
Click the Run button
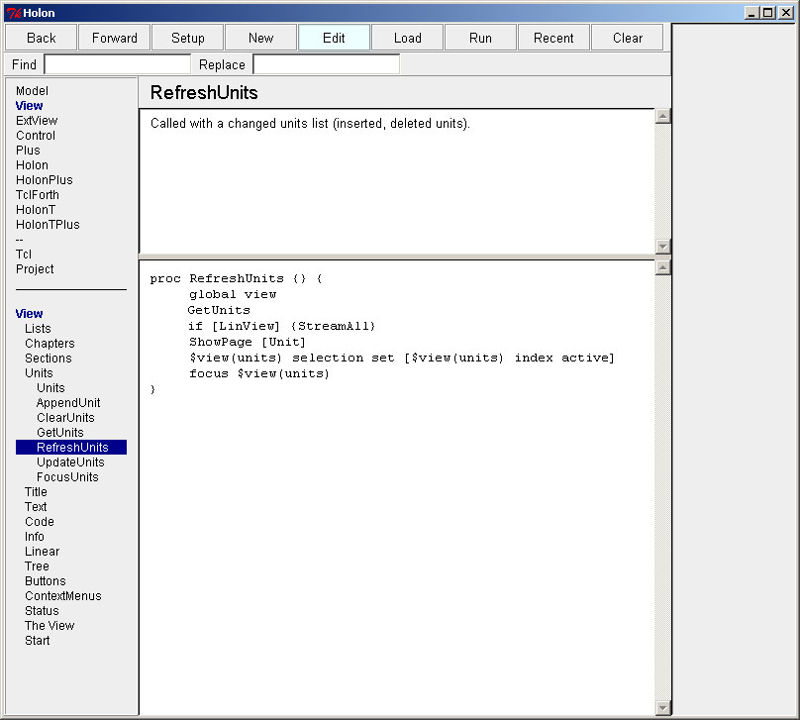pos(480,38)
